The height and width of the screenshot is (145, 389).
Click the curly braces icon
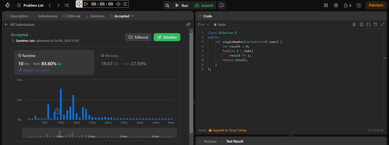point(369,25)
